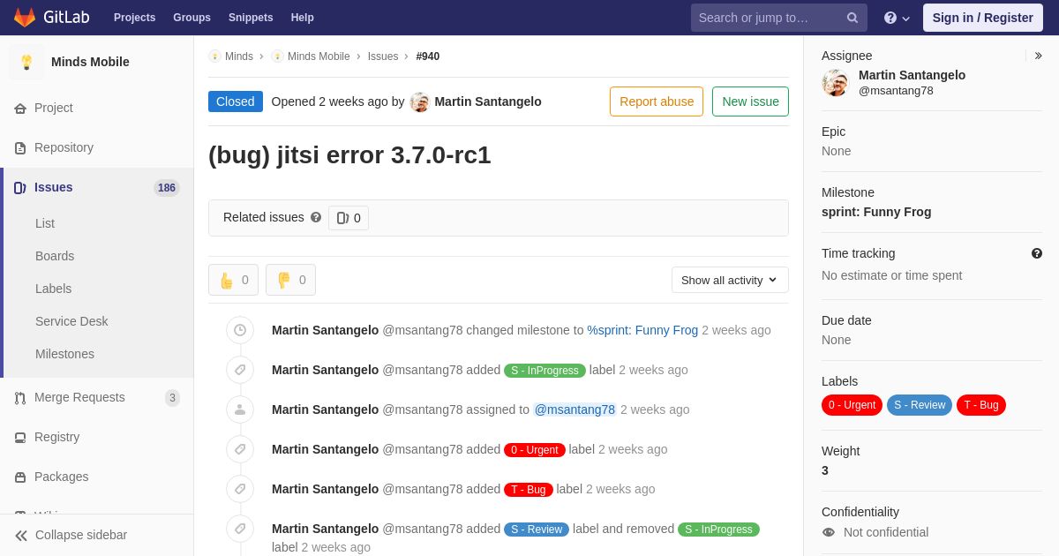Screen dimensions: 1059x556
Task: Click the thumbs up emoji button
Action: 233,280
